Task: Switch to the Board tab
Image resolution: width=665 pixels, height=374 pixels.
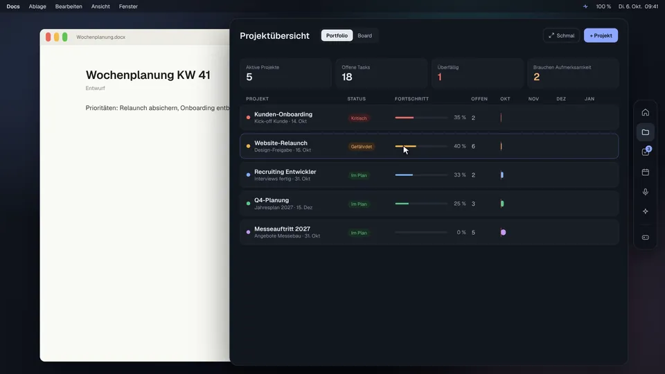Action: point(365,35)
